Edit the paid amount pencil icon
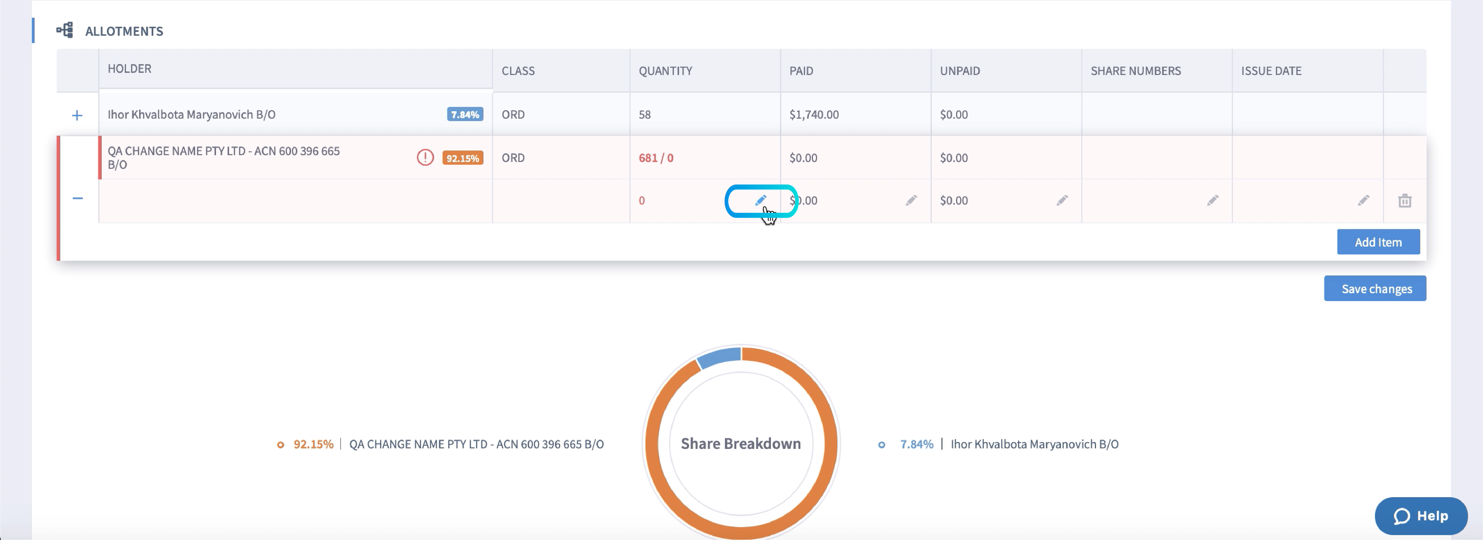The height and width of the screenshot is (540, 1483). (911, 200)
